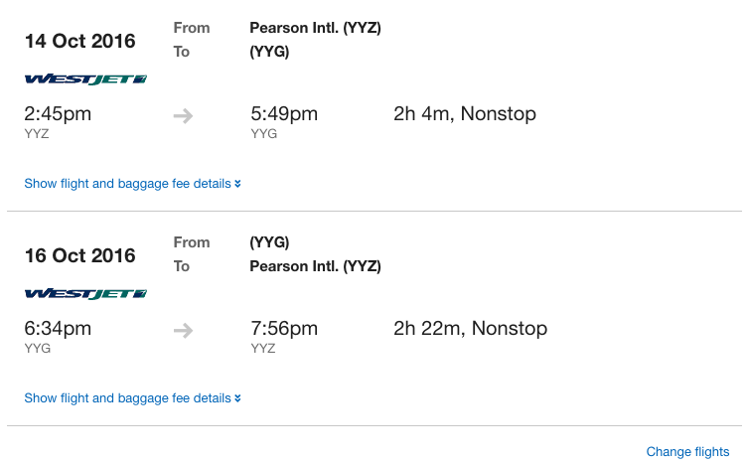
Task: Click the 2h 4m, Nonstop duration text
Action: pyautogui.click(x=465, y=113)
